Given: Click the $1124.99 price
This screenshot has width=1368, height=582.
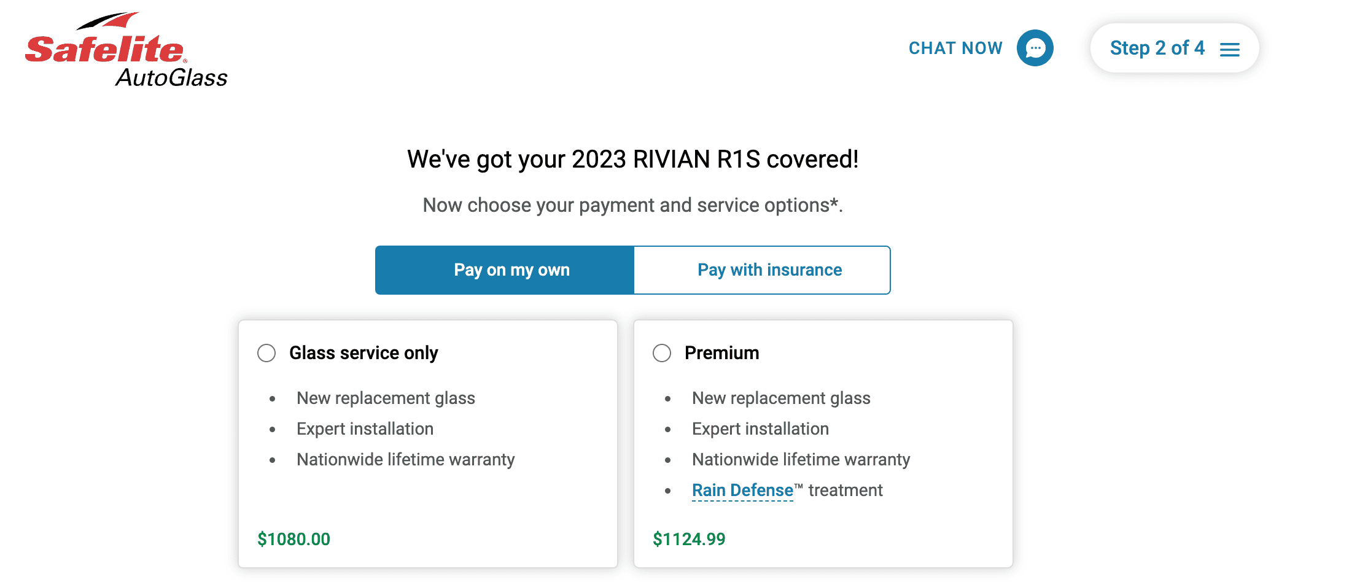Looking at the screenshot, I should [689, 539].
